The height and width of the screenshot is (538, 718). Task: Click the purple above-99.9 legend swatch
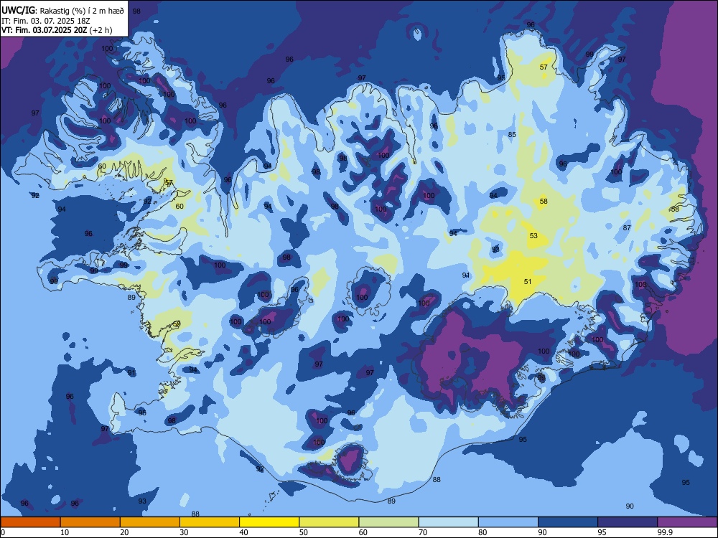[x=687, y=522]
